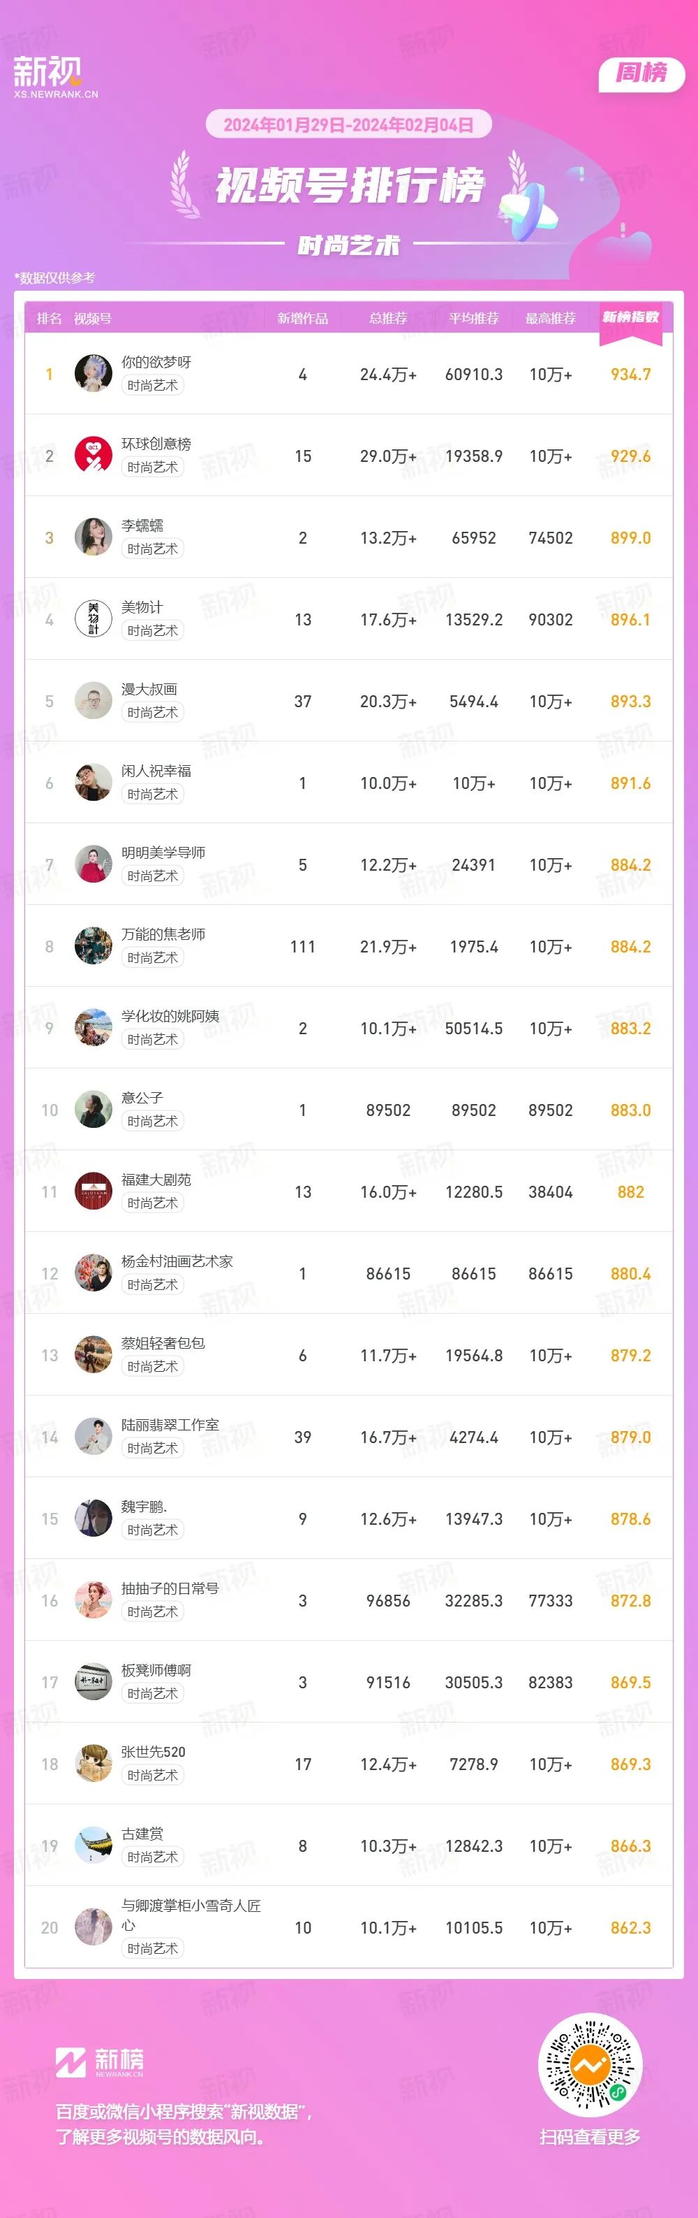Click the 新榜 logo icon at bottom
This screenshot has width=698, height=2218.
70,2062
